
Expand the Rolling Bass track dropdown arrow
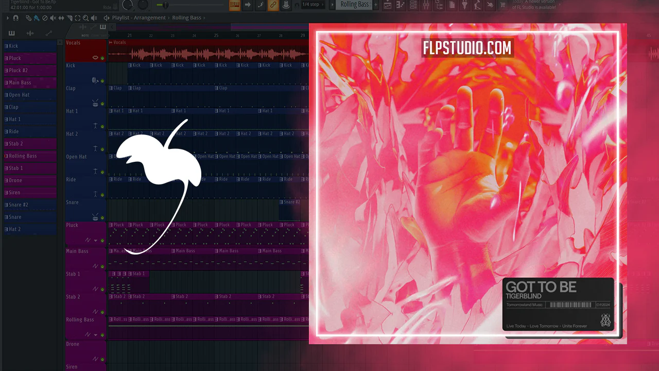(x=95, y=335)
